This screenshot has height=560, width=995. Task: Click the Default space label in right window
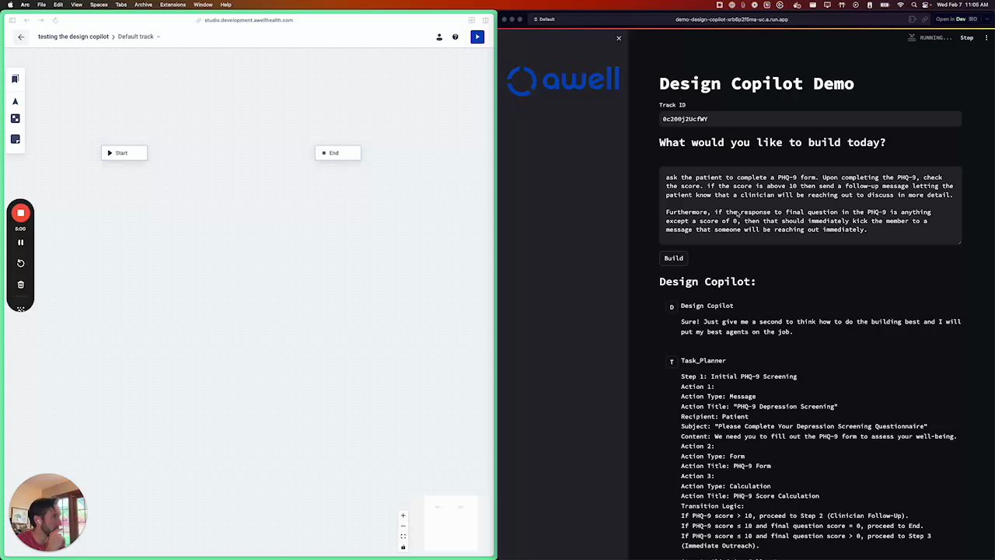(x=544, y=19)
